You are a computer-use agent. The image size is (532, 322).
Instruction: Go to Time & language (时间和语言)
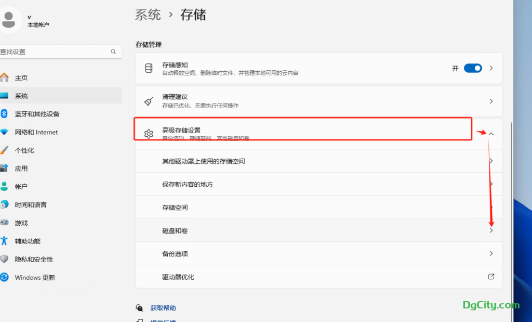31,205
